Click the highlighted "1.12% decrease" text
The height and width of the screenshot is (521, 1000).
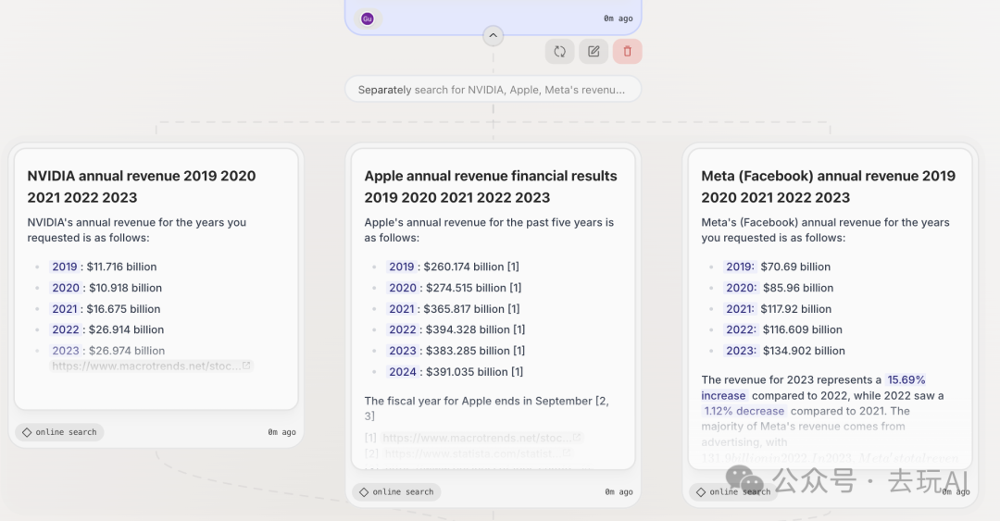pyautogui.click(x=744, y=411)
